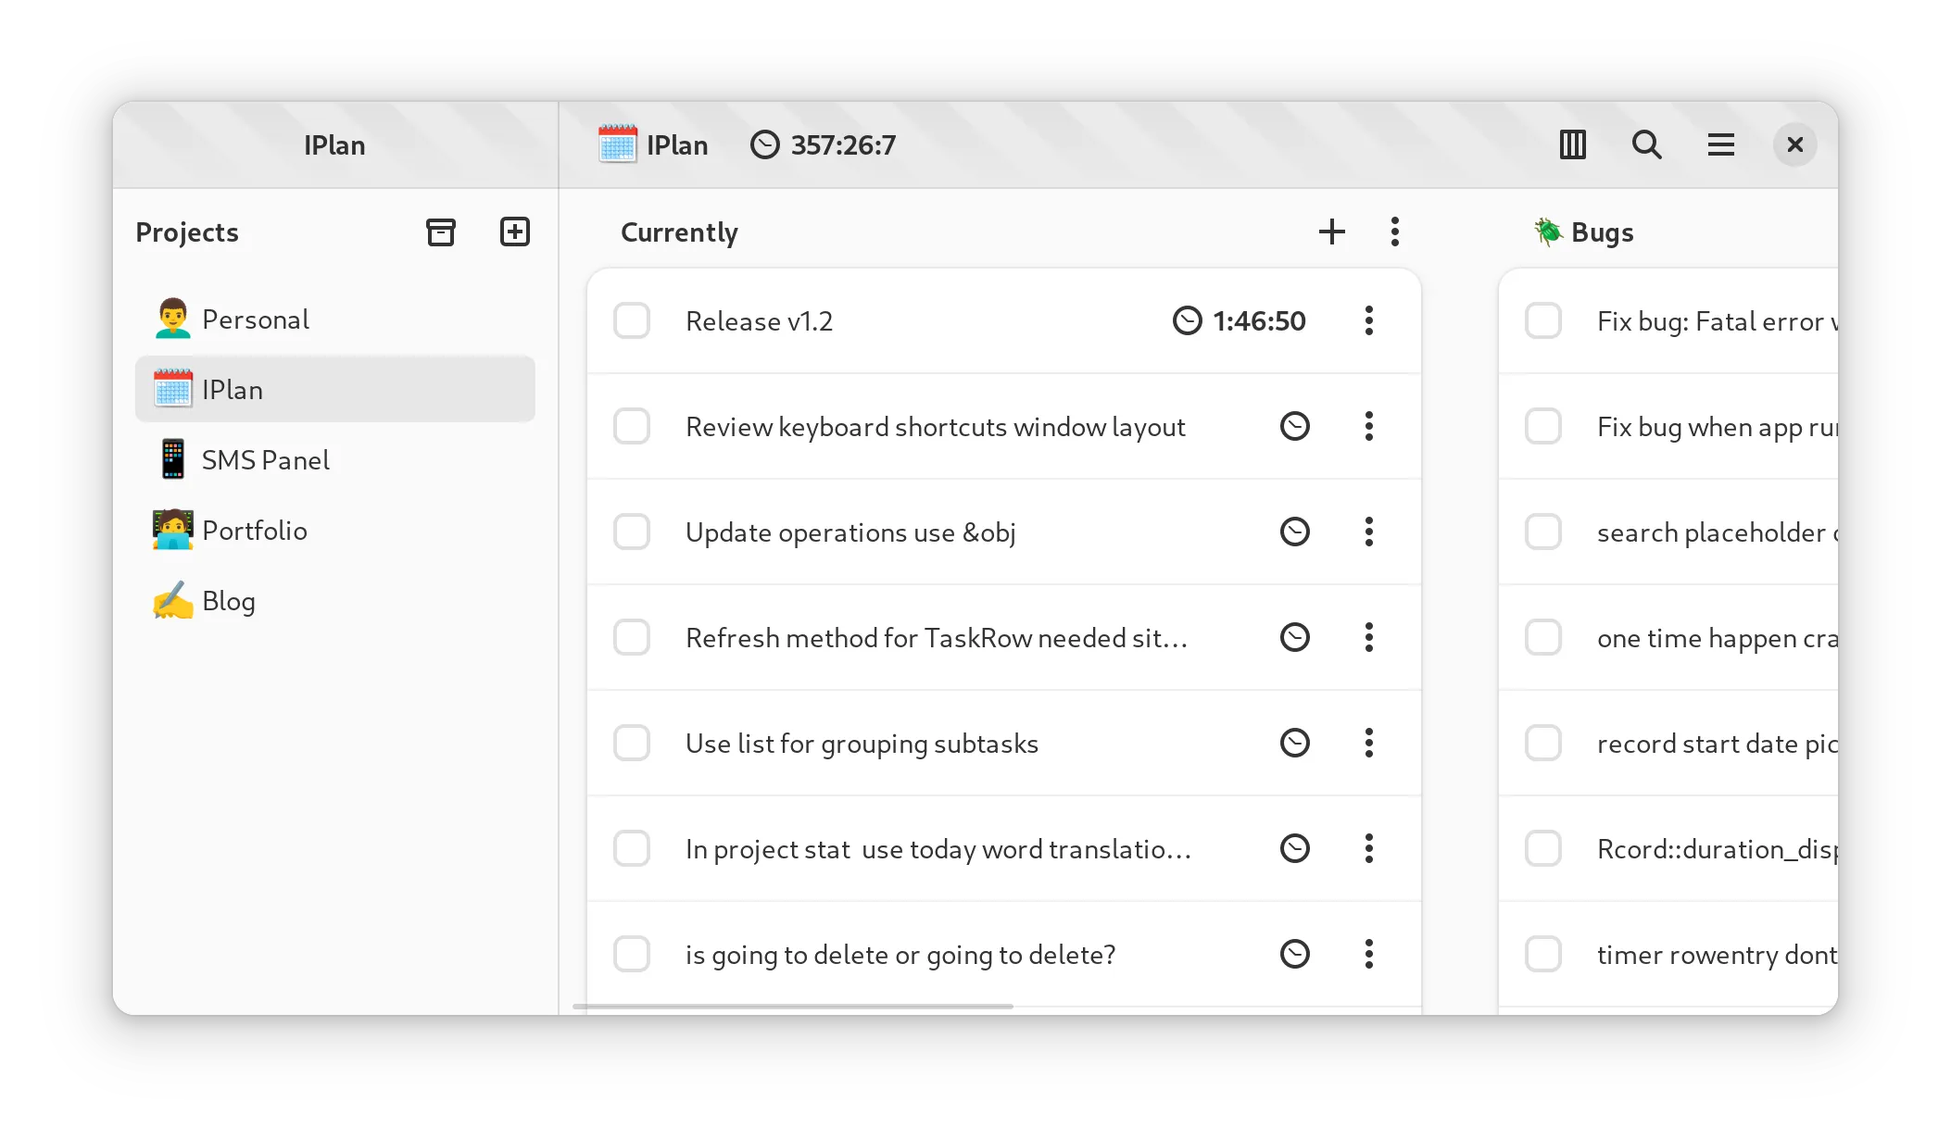Open the main hamburger menu

[1720, 144]
